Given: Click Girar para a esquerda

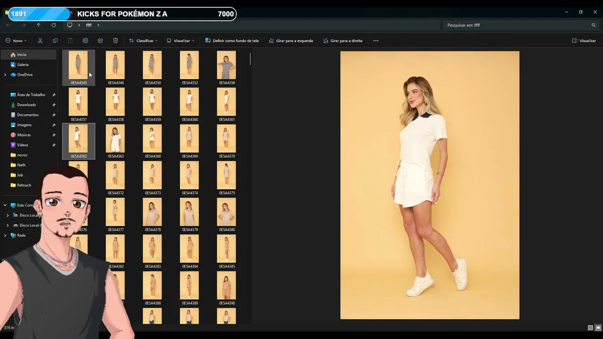Looking at the screenshot, I should pos(291,40).
